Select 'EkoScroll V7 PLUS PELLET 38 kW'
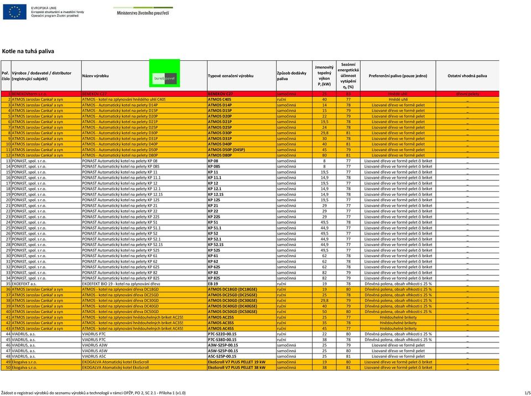Image resolution: width=531 pixels, height=396 pixels. click(242, 368)
